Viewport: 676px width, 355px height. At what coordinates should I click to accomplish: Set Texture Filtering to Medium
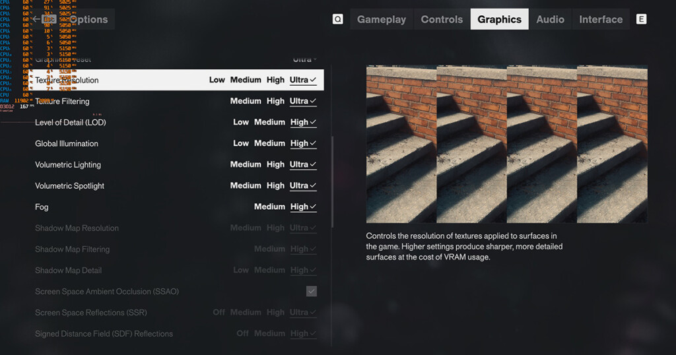[x=246, y=101]
